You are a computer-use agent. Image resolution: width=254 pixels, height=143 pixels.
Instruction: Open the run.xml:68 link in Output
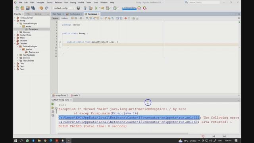[128, 122]
